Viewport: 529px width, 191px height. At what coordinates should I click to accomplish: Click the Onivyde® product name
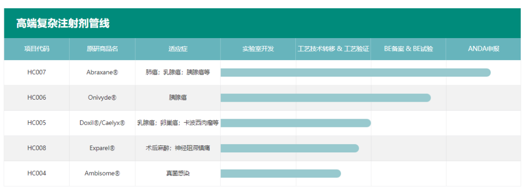[102, 98]
